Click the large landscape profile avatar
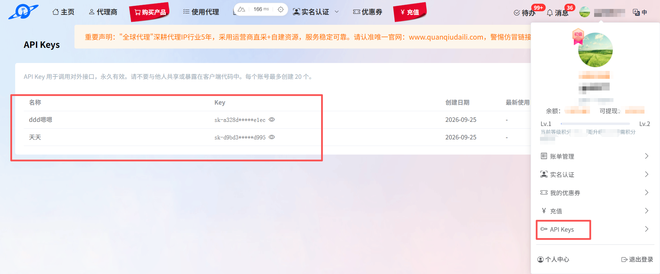The height and width of the screenshot is (274, 660). [x=596, y=50]
